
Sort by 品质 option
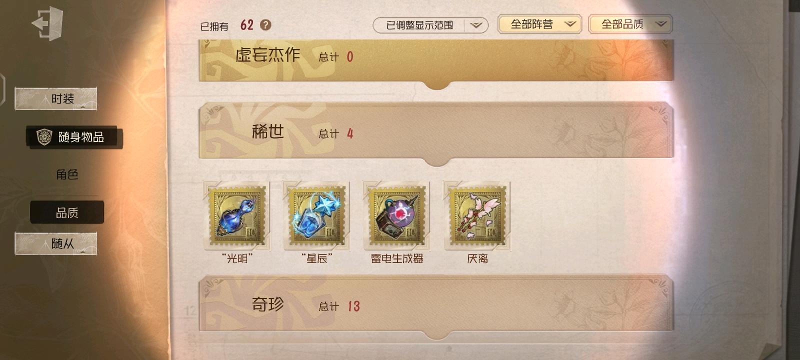[67, 212]
